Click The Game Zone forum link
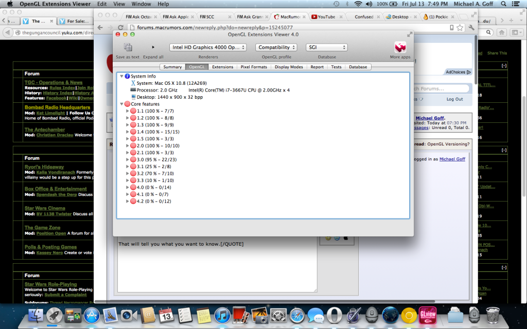 pos(42,228)
